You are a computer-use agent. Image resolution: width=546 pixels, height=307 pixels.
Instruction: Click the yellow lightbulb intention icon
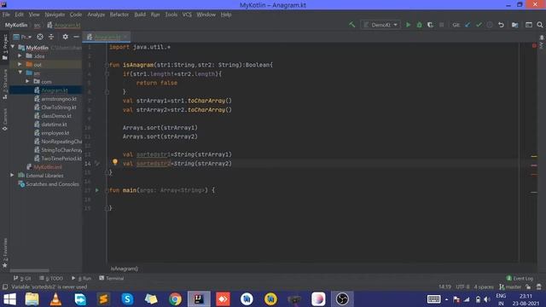(x=115, y=162)
